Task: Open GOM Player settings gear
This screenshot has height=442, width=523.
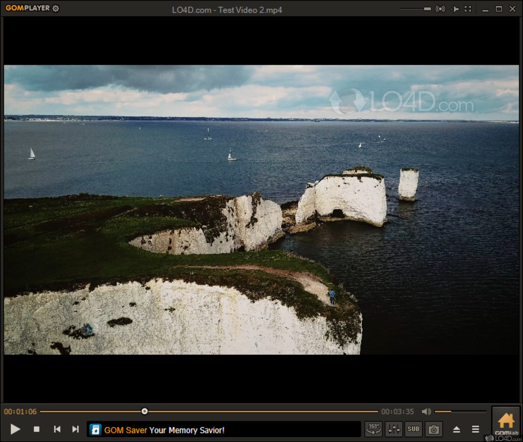Action: click(56, 8)
